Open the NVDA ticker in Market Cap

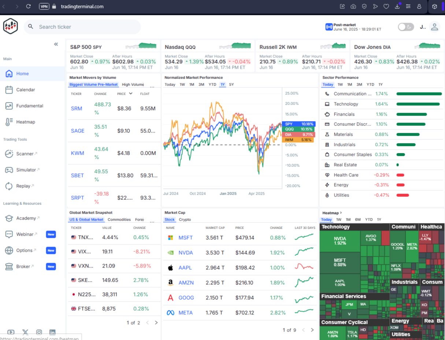186,253
